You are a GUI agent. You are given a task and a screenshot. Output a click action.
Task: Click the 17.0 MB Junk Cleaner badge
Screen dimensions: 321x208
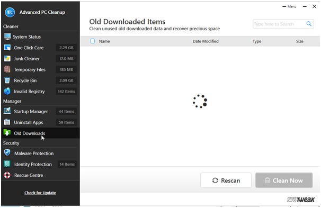(66, 59)
